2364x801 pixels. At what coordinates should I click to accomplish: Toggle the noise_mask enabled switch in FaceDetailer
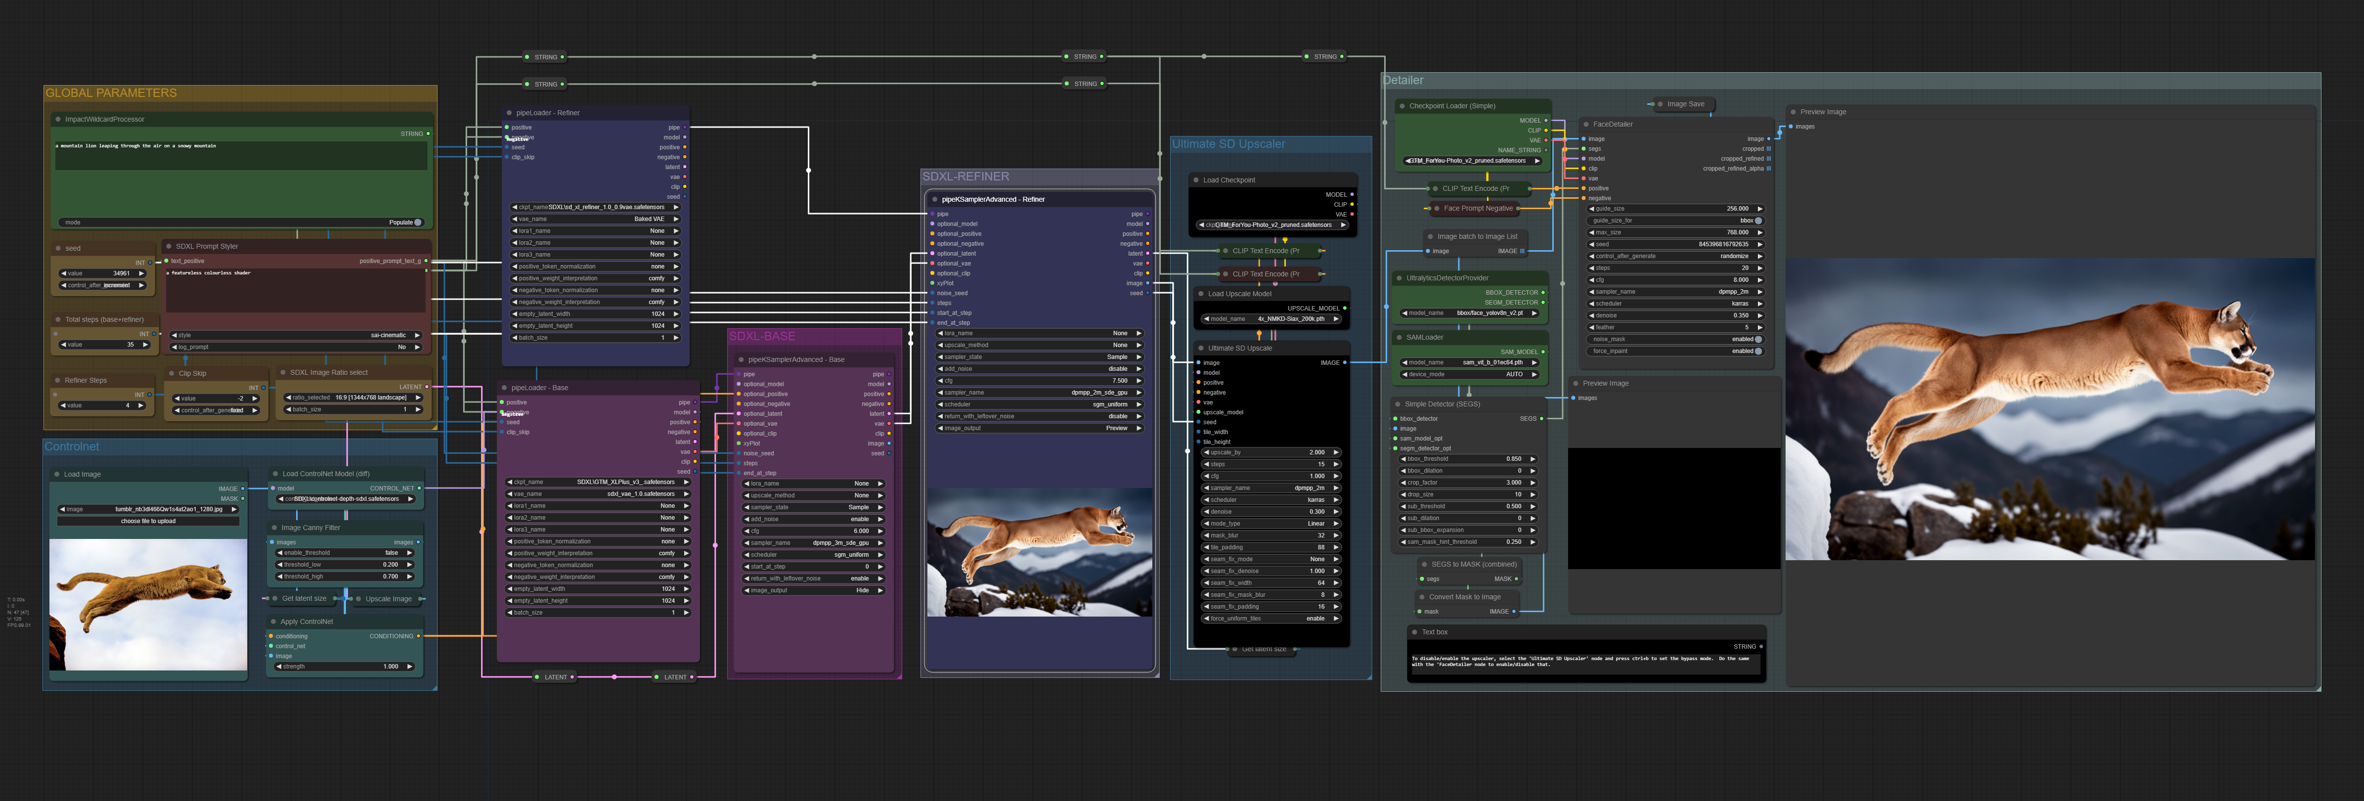pos(1757,340)
